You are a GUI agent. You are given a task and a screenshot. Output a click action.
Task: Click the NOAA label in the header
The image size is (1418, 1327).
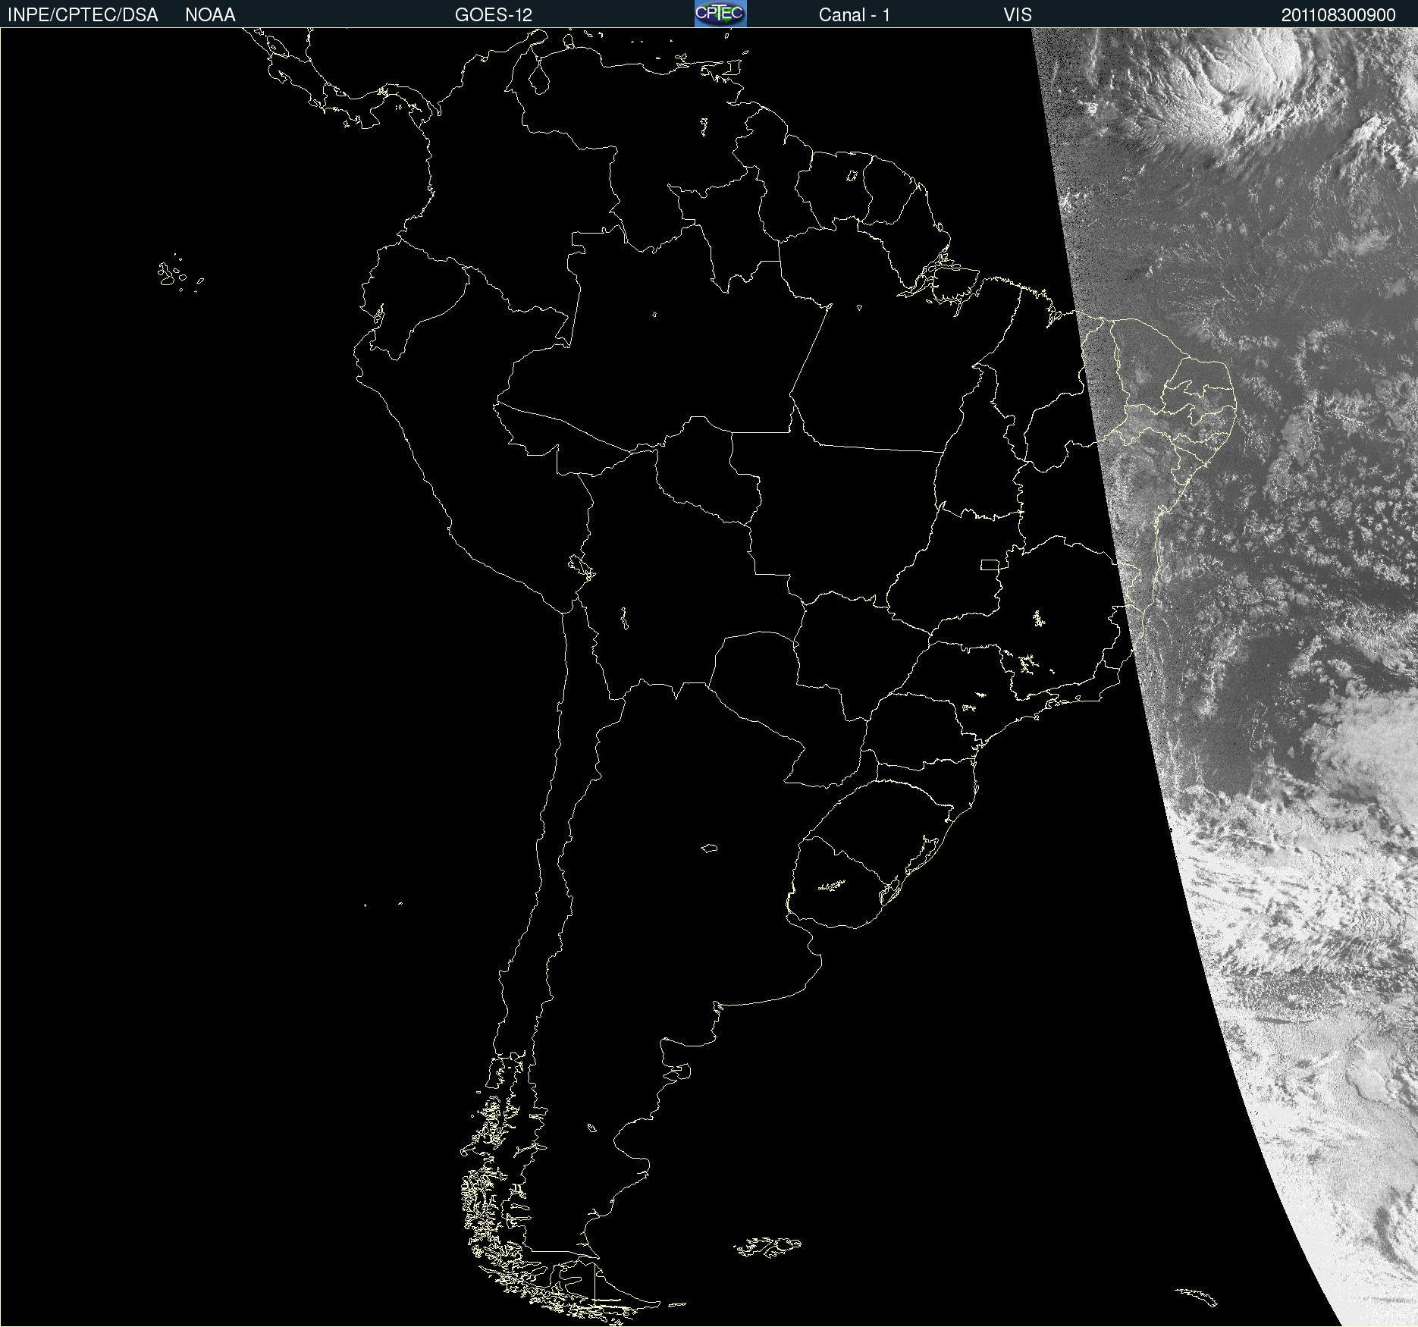(x=210, y=15)
